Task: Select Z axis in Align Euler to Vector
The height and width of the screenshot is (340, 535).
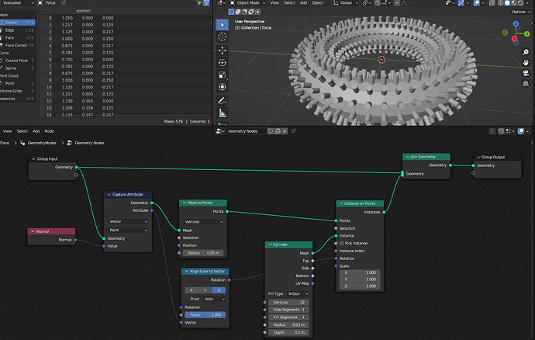Action: tap(219, 290)
